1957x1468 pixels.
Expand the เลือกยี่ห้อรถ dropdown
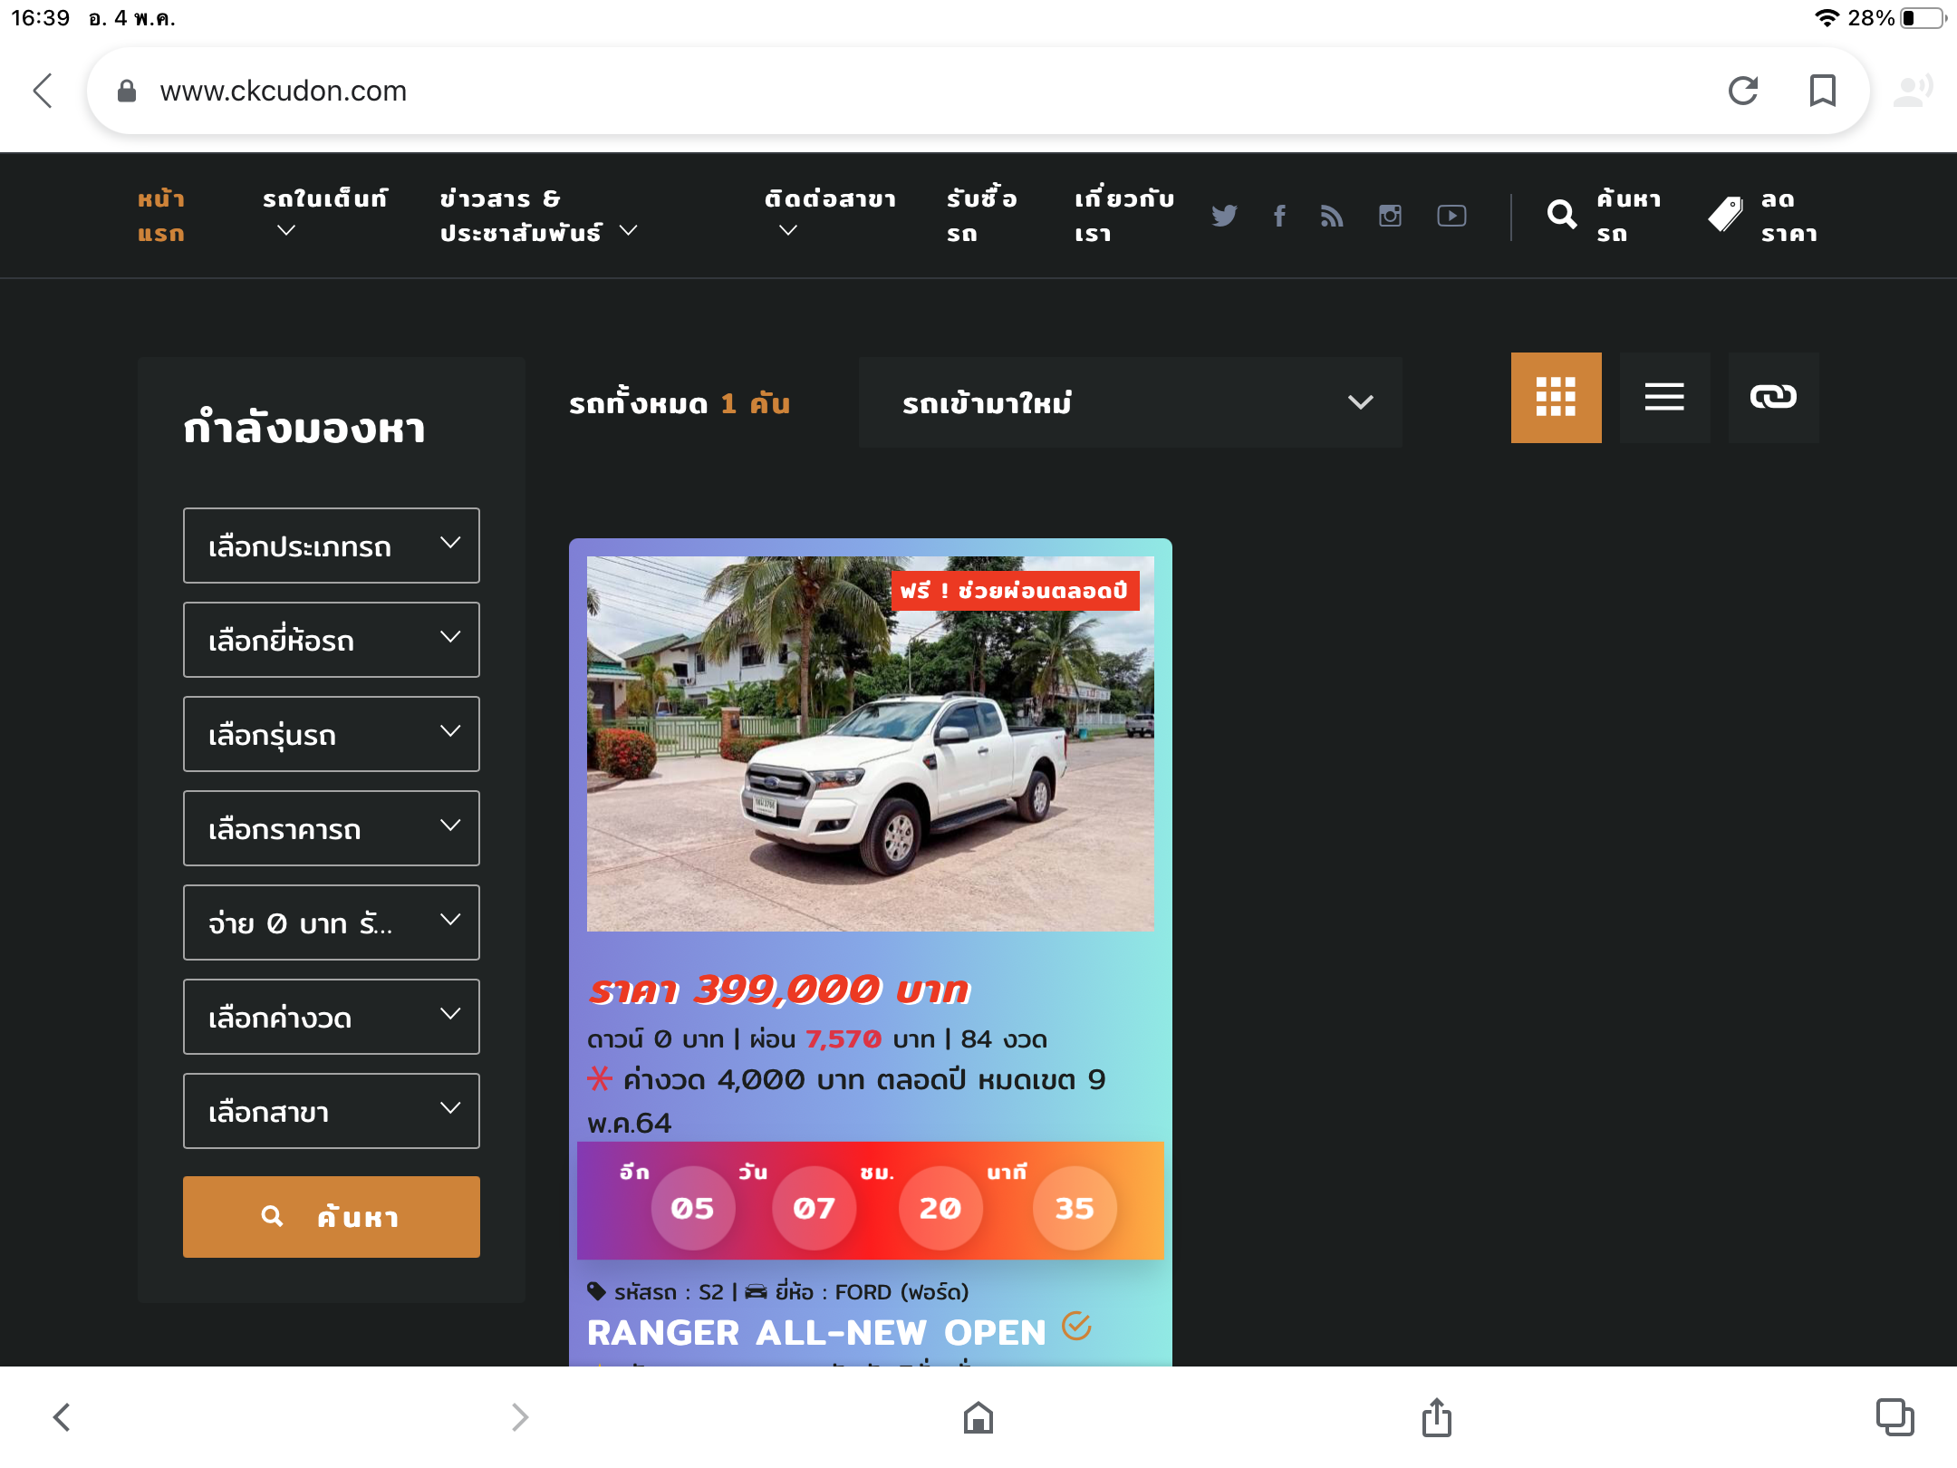coord(332,640)
